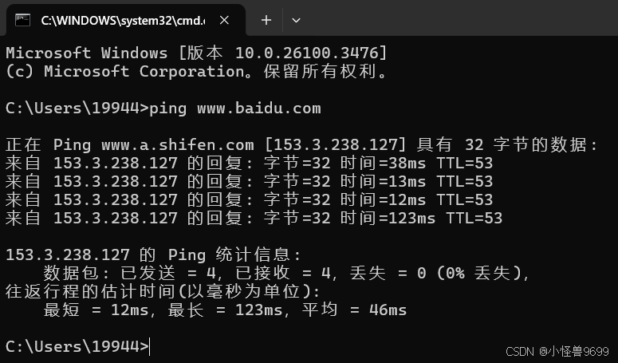Screen dimensions: 618x363
Task: Click the cmd terminal icon in tab
Action: point(22,20)
